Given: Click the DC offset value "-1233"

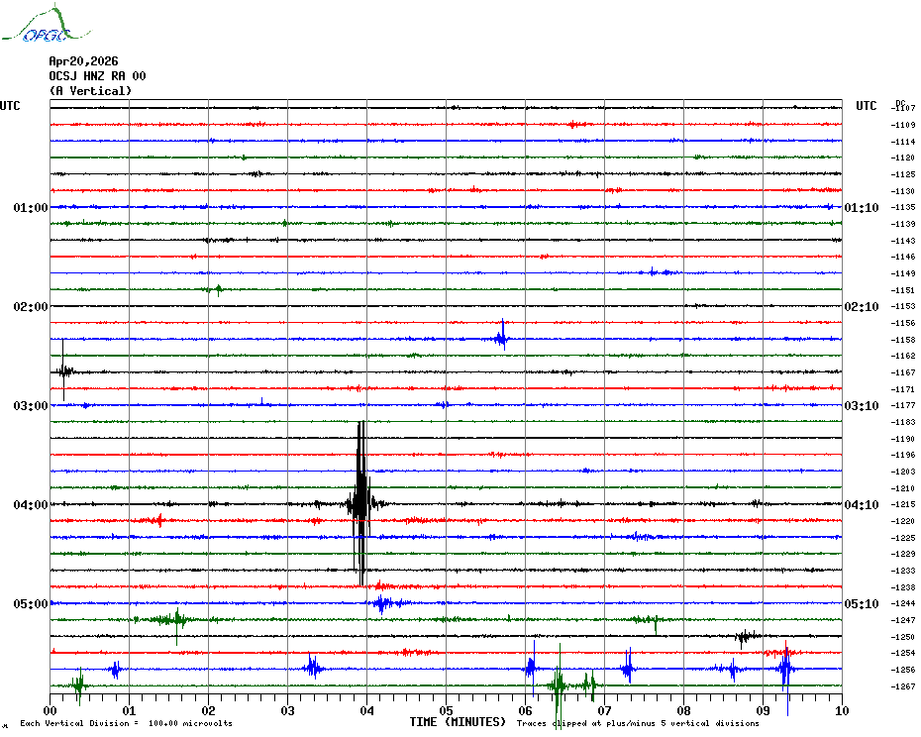Looking at the screenshot, I should (903, 571).
